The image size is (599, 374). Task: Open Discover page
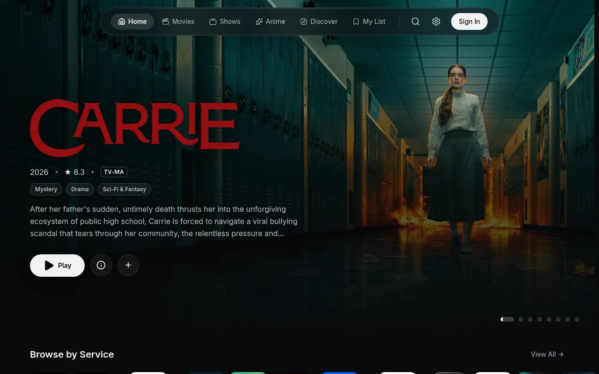[319, 22]
